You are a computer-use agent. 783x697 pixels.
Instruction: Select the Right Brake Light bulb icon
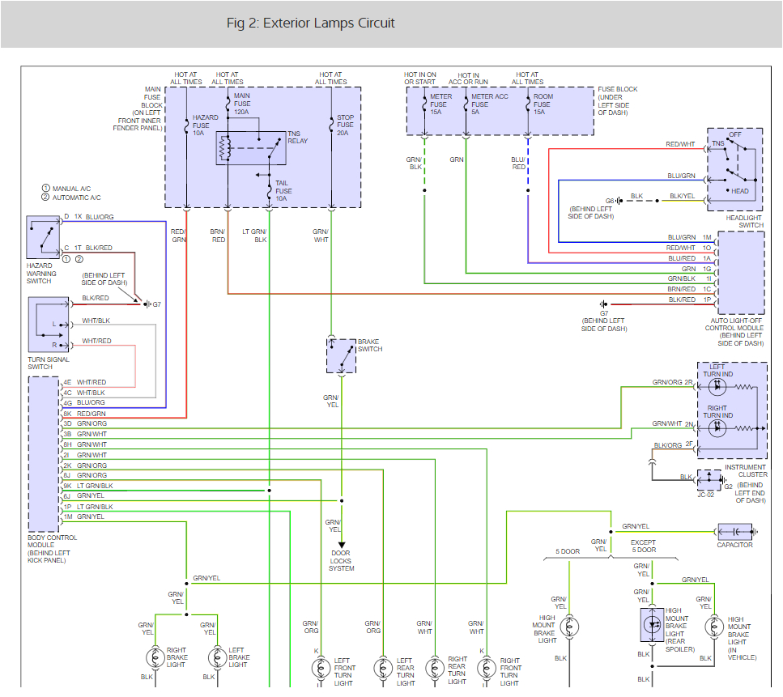tap(154, 657)
